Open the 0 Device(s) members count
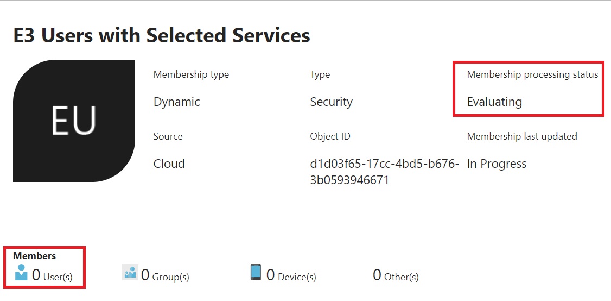 click(291, 275)
